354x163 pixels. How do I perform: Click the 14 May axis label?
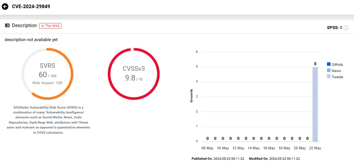254,148
